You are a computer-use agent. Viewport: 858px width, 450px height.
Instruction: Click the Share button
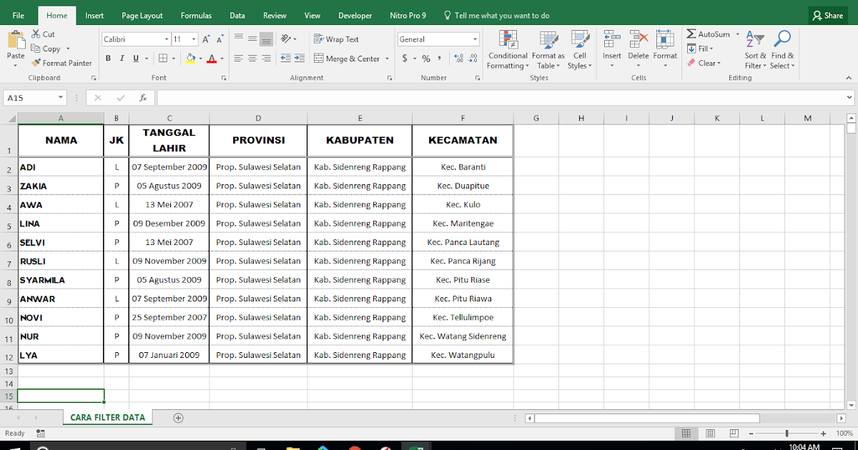tap(827, 14)
